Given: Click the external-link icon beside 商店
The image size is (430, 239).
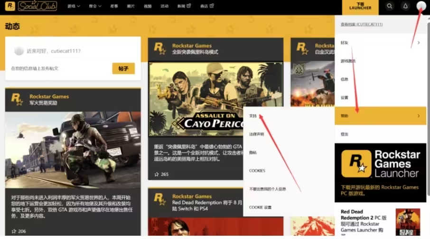Looking at the screenshot, I should click(212, 6).
